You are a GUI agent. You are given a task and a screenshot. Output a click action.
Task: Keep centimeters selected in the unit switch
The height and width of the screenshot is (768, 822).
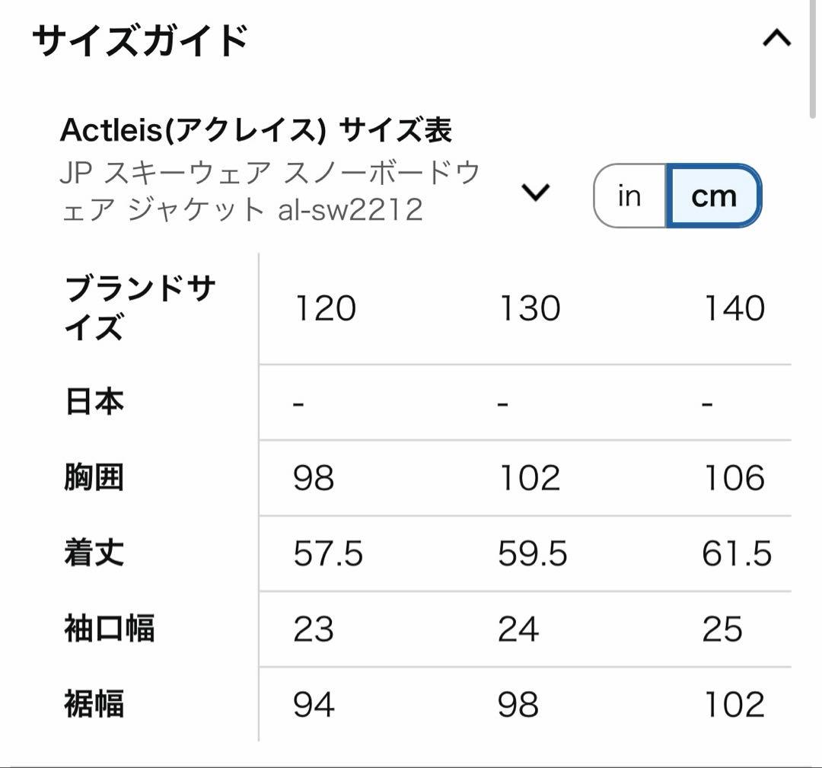pyautogui.click(x=714, y=196)
